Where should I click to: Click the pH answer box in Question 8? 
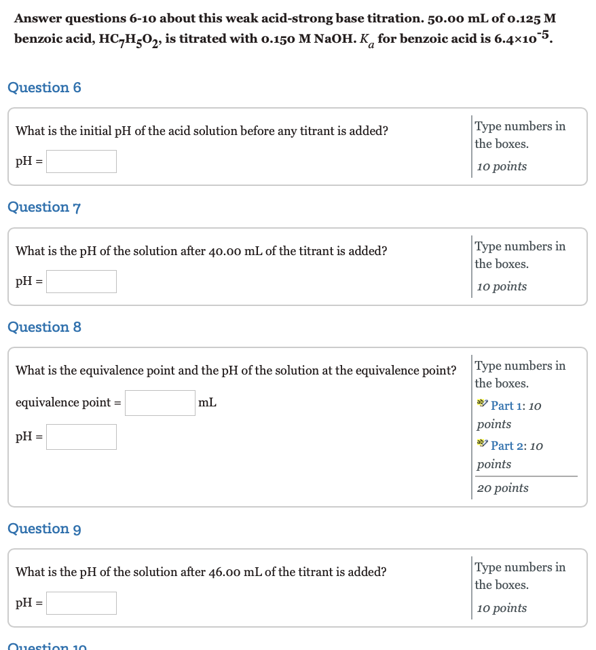81,436
